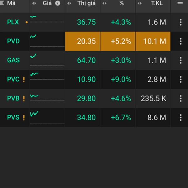
Task: Open the three-dot menu for PVC
Action: [x=180, y=79]
